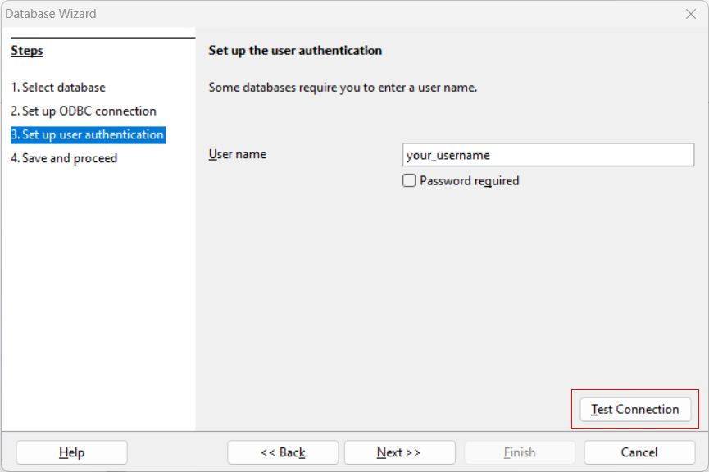Advance using the Next >> button
The height and width of the screenshot is (472, 709).
click(399, 452)
